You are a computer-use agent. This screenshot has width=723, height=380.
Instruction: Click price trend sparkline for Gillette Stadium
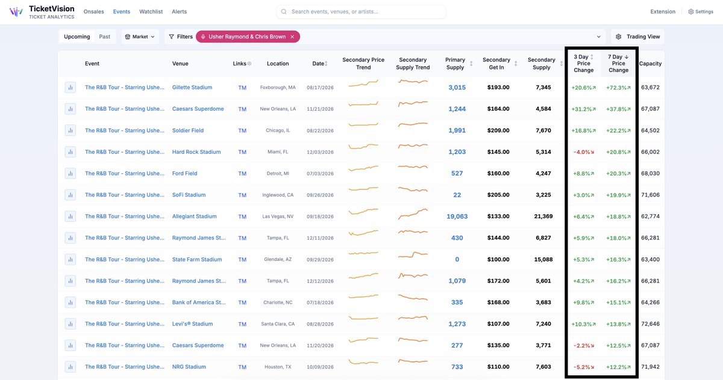click(x=363, y=85)
